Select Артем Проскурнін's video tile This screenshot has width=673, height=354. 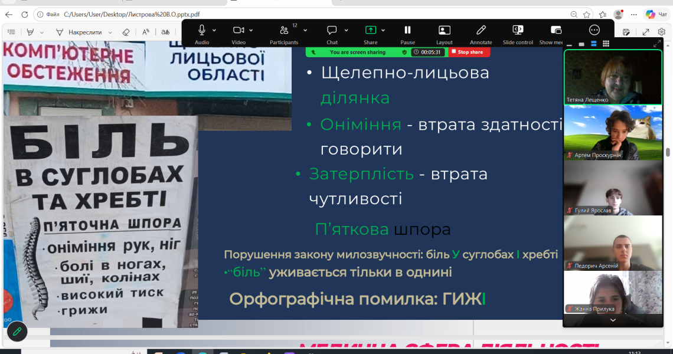(x=613, y=133)
